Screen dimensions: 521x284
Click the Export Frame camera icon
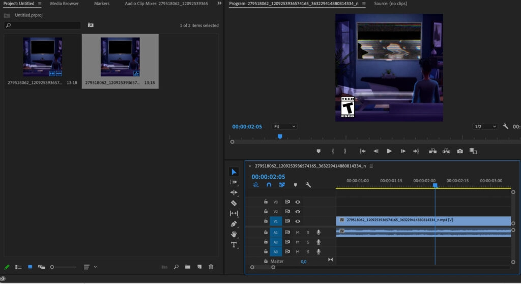460,151
